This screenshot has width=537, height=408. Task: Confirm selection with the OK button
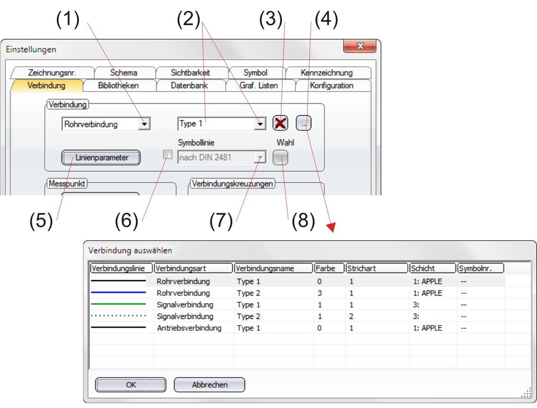coord(131,385)
